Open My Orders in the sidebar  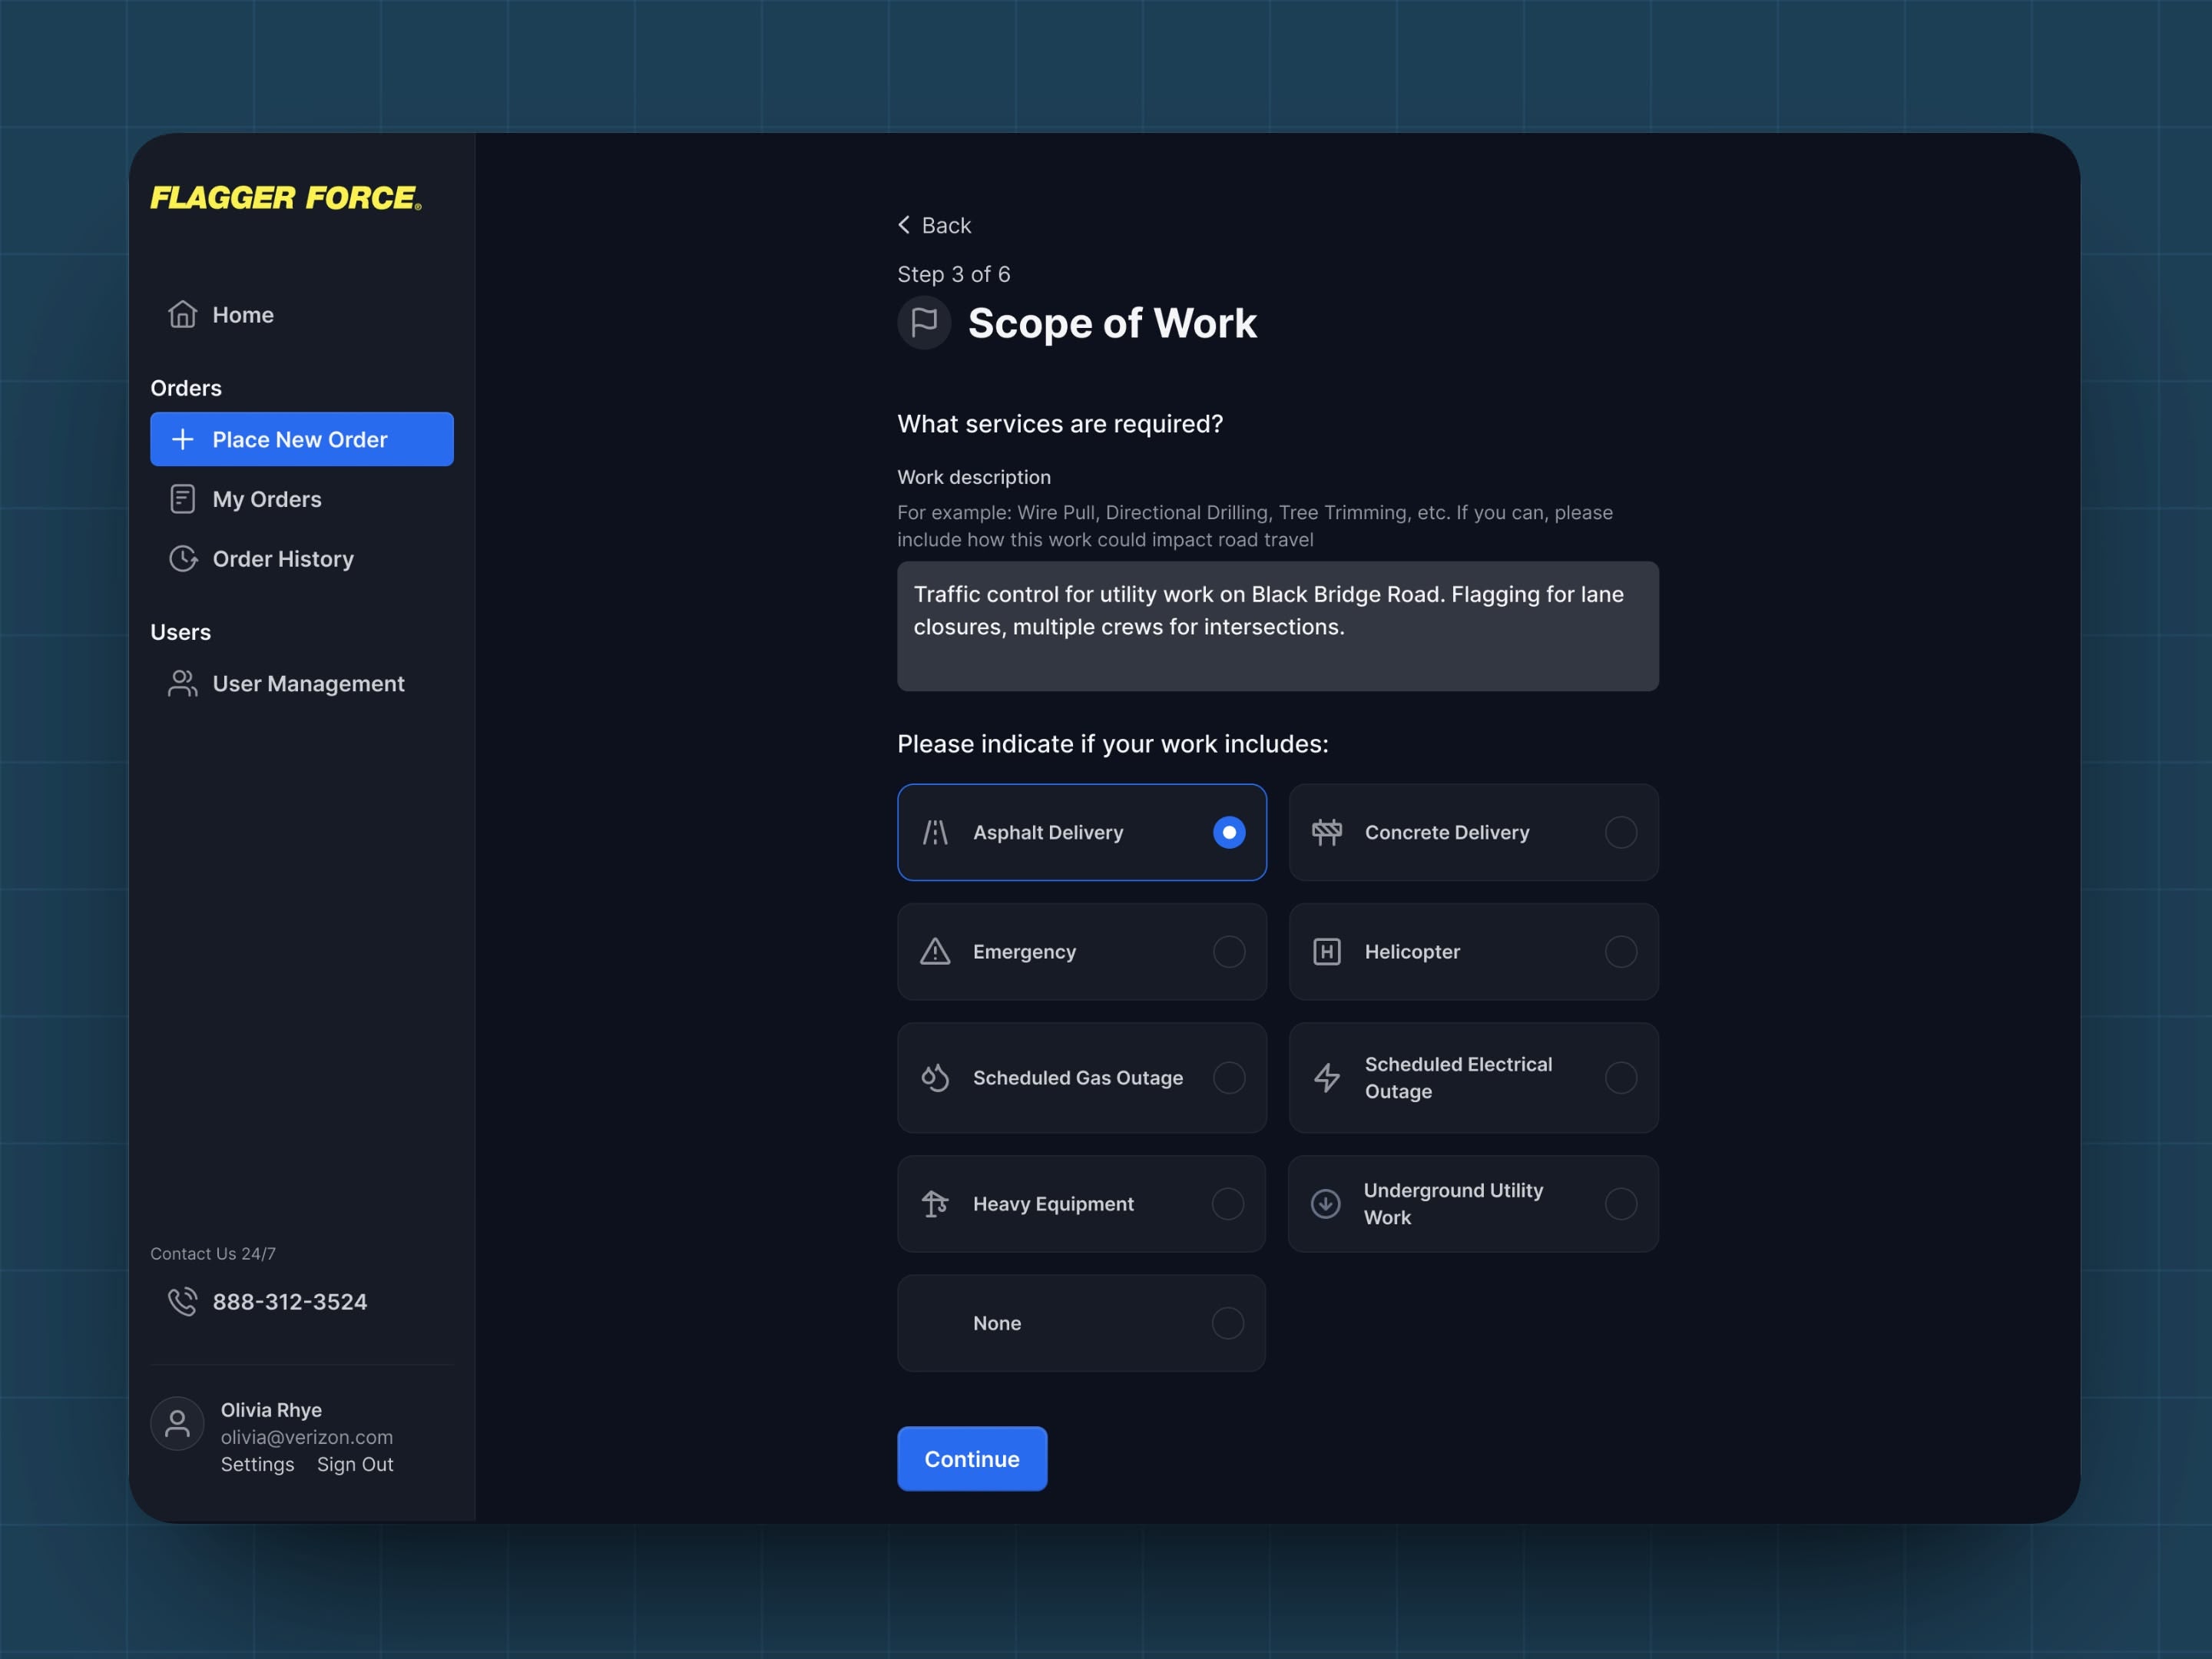(x=266, y=499)
